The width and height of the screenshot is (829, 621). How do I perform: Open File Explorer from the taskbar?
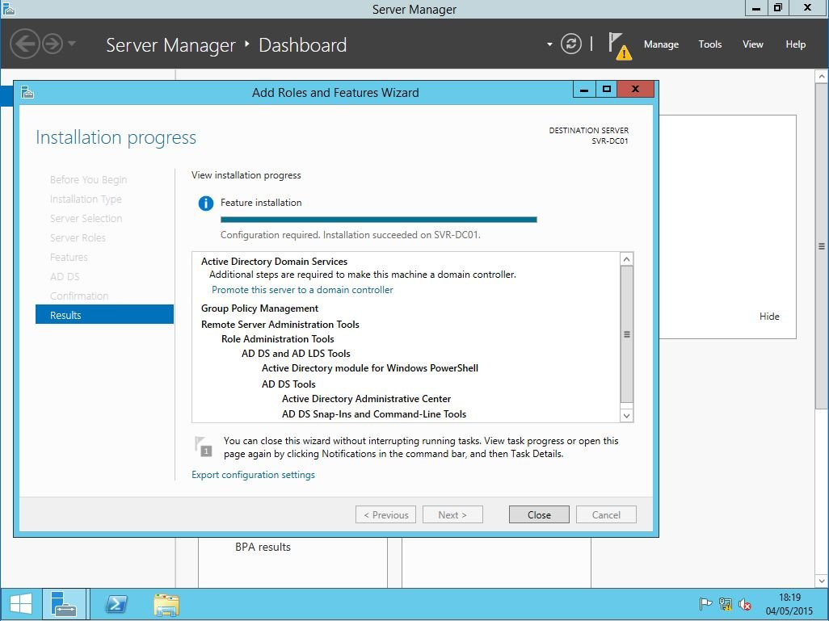(166, 604)
